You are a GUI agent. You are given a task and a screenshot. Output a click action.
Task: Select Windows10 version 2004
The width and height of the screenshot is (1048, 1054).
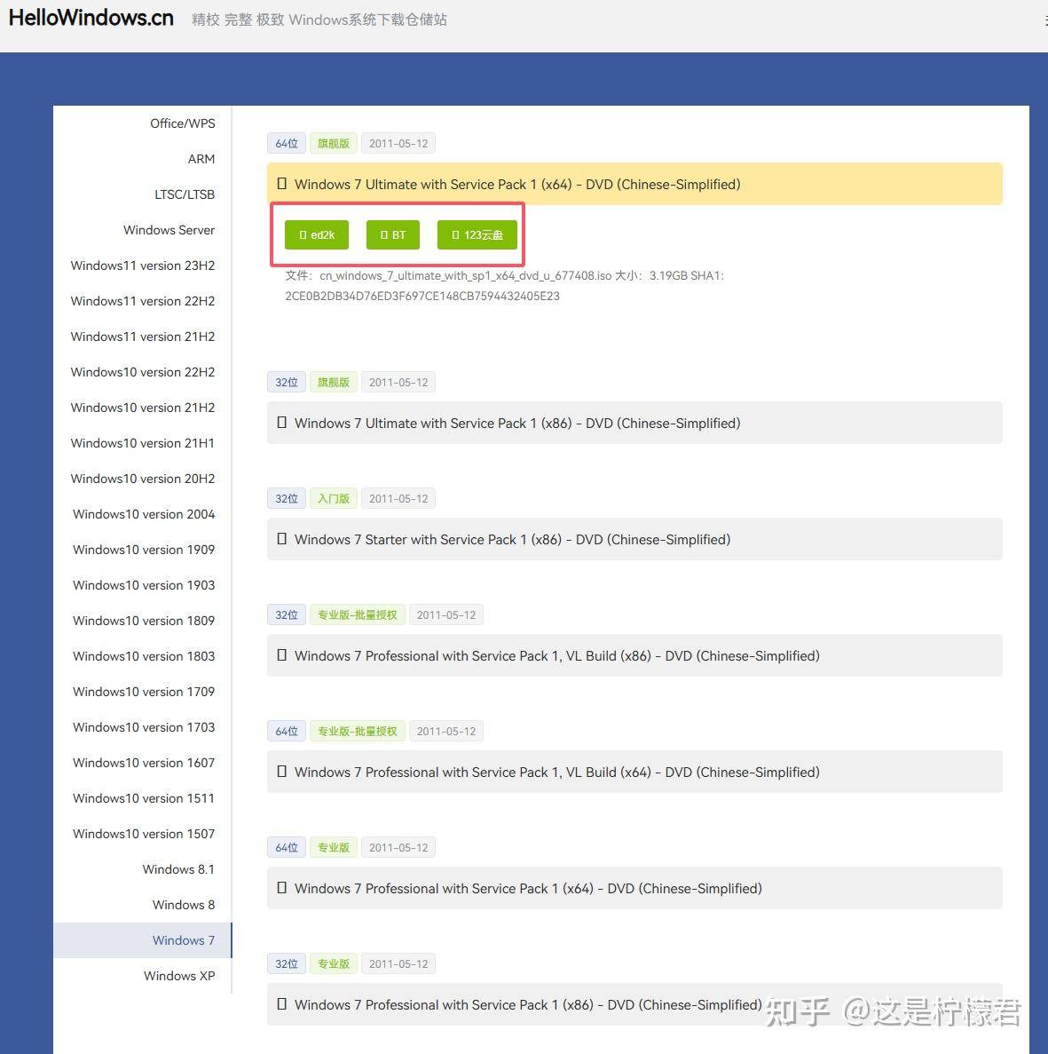(144, 514)
